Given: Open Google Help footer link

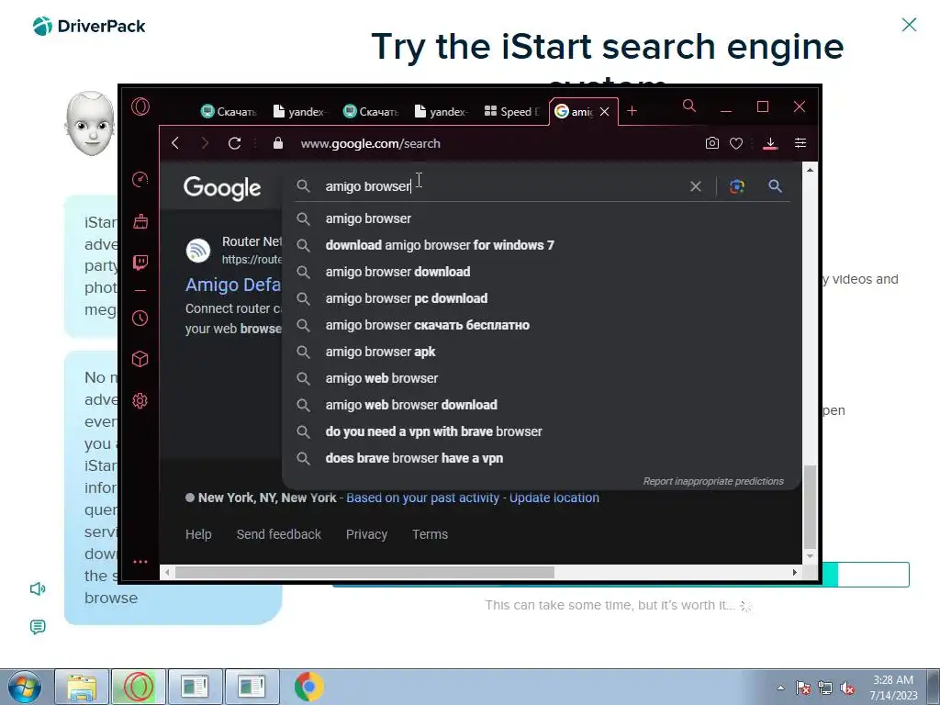Looking at the screenshot, I should [x=198, y=534].
